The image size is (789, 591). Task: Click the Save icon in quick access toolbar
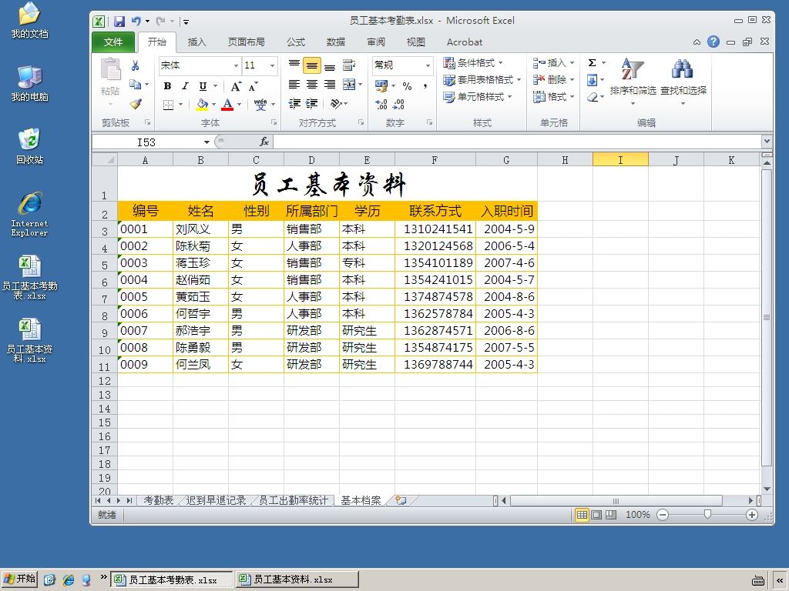click(119, 22)
